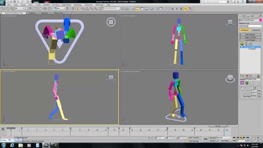Viewport: 263px width, 148px height.
Task: Open the Select by Name dialog
Action: point(31,9)
